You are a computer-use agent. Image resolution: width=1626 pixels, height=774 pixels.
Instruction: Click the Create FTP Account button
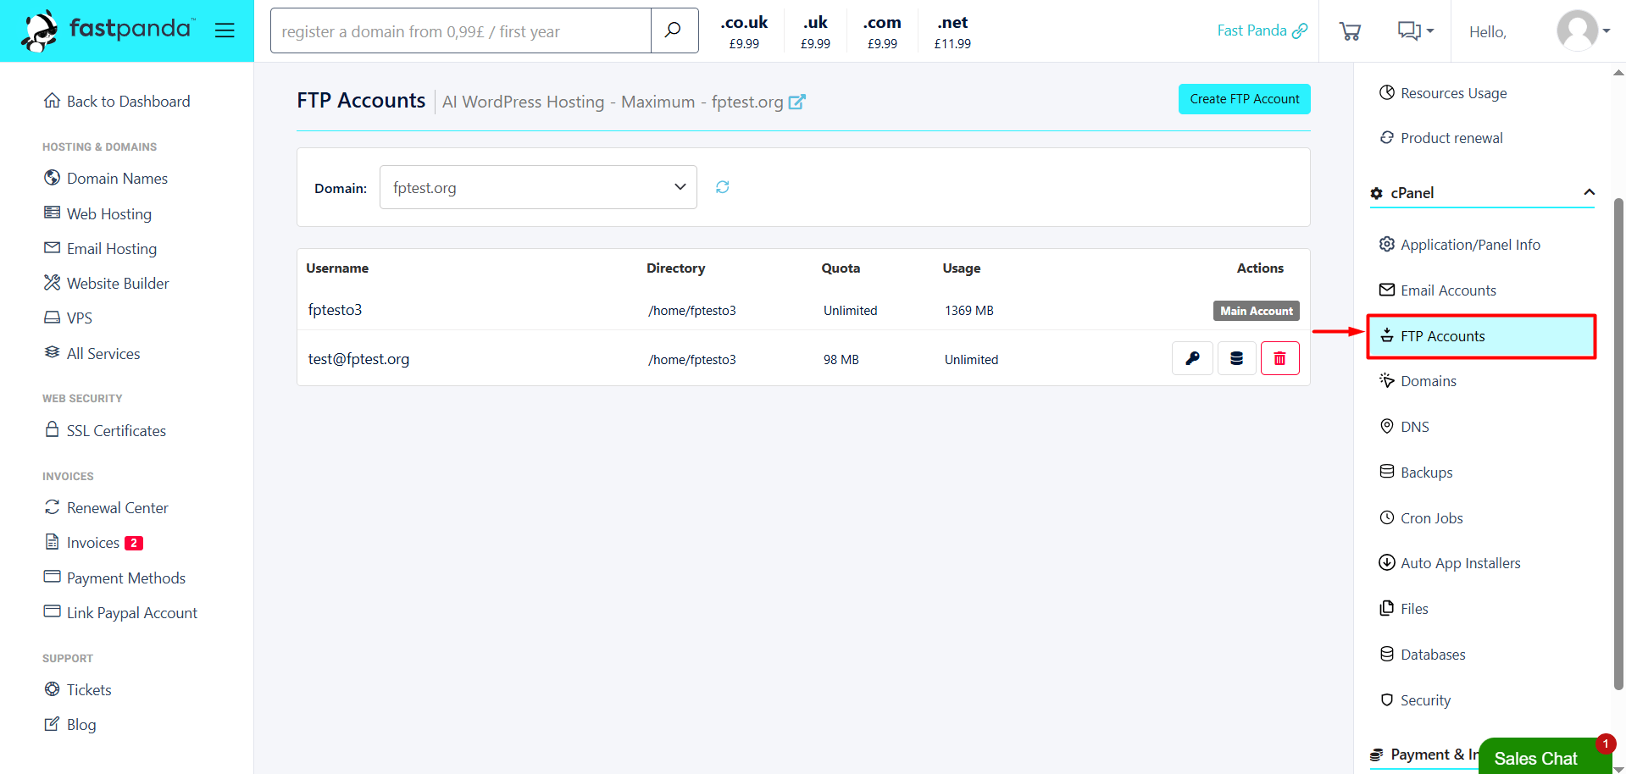[1244, 99]
